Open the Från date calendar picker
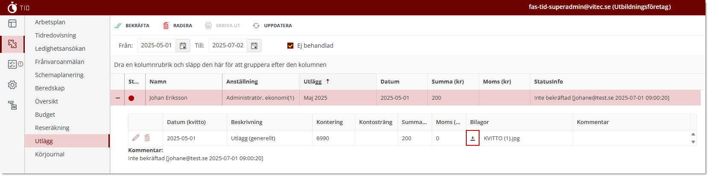708x176 pixels. click(183, 46)
